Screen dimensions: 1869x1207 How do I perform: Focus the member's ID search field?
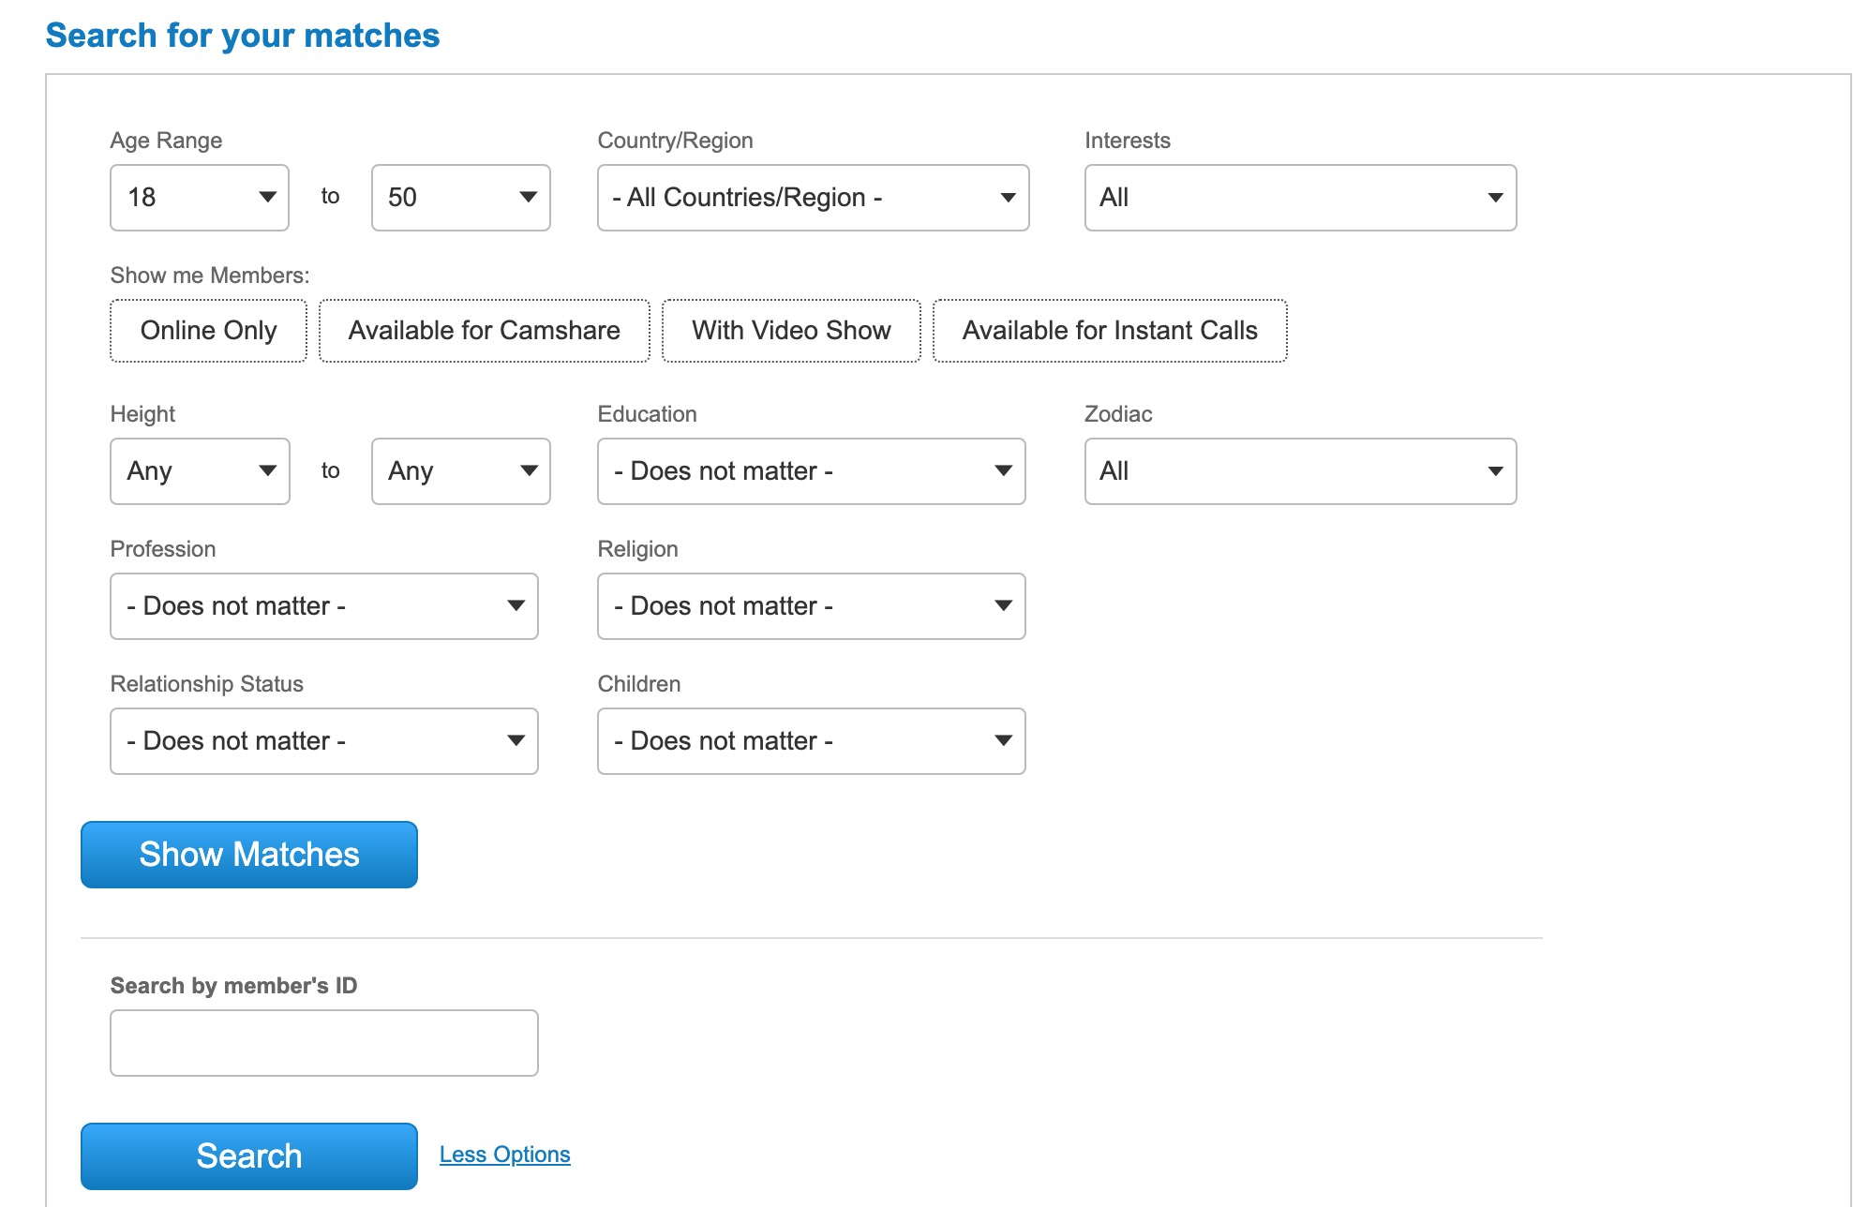[x=323, y=1043]
